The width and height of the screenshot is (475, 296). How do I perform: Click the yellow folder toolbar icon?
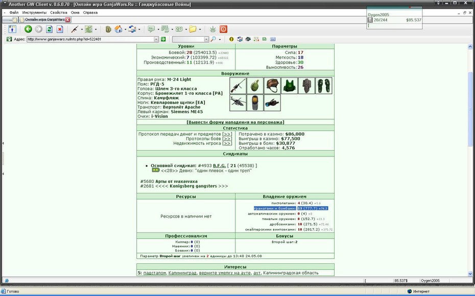click(x=193, y=30)
